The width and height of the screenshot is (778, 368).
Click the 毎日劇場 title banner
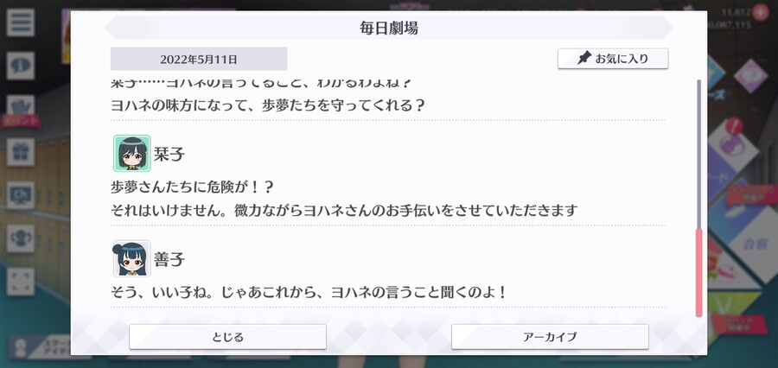pyautogui.click(x=389, y=28)
